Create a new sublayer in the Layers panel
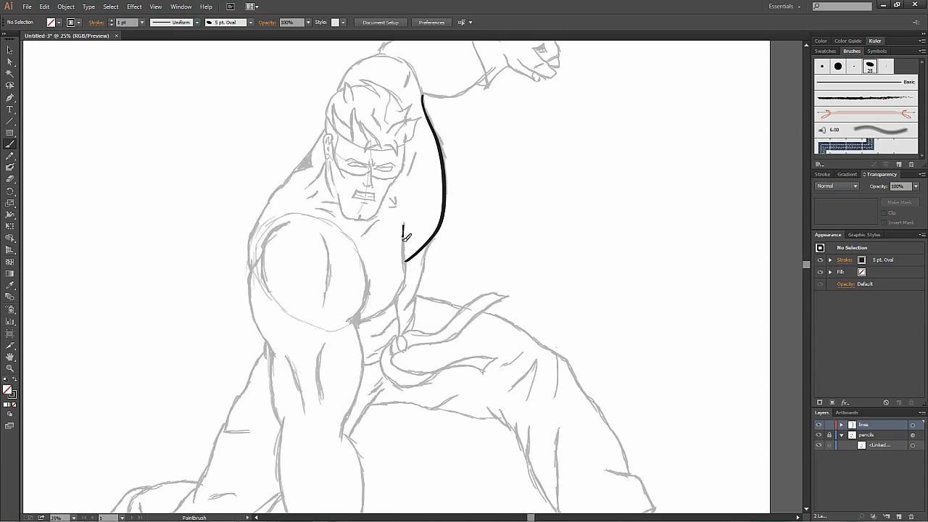The image size is (928, 522). pos(887,516)
